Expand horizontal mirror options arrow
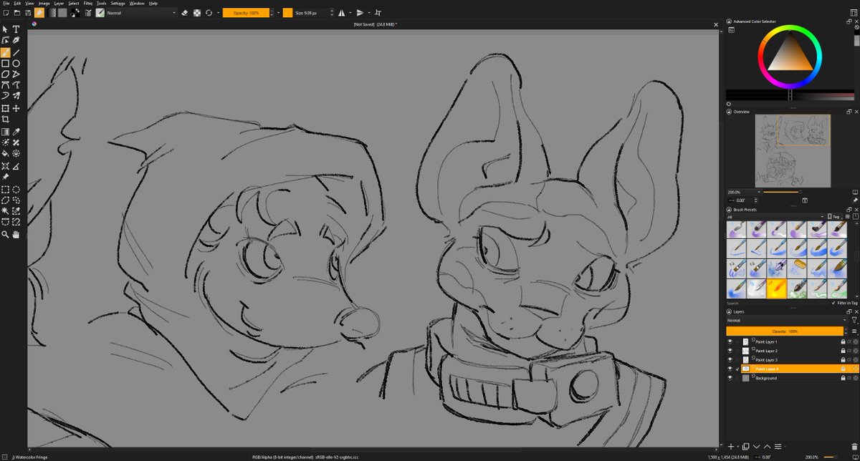Image resolution: width=860 pixels, height=461 pixels. pyautogui.click(x=350, y=13)
